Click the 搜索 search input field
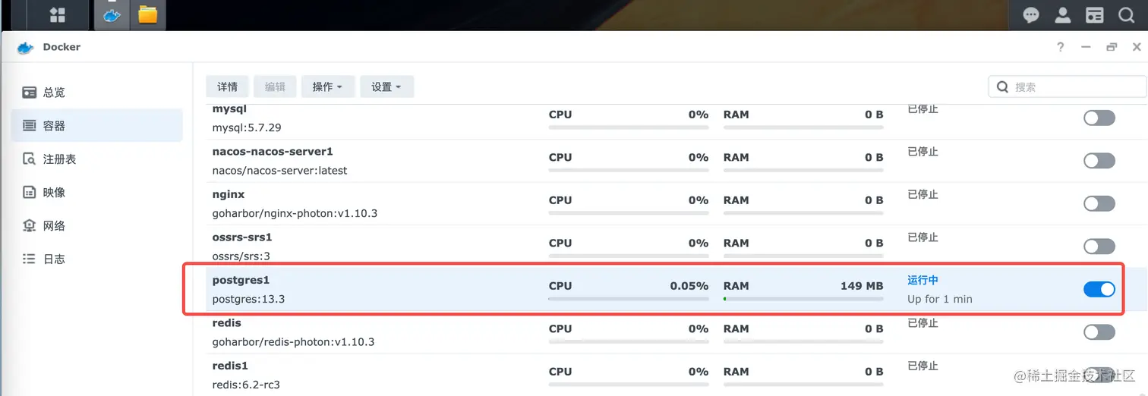Image resolution: width=1148 pixels, height=396 pixels. [1067, 86]
